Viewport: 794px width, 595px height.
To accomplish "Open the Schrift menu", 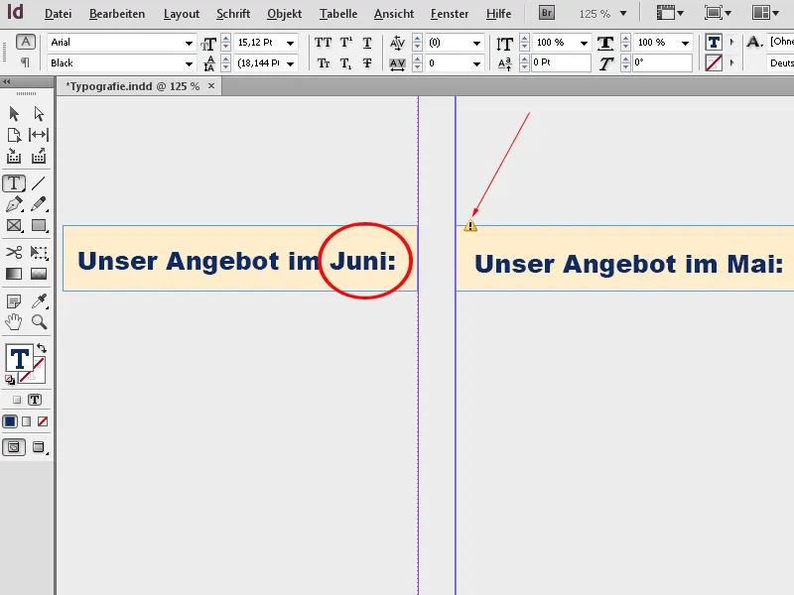I will (233, 14).
